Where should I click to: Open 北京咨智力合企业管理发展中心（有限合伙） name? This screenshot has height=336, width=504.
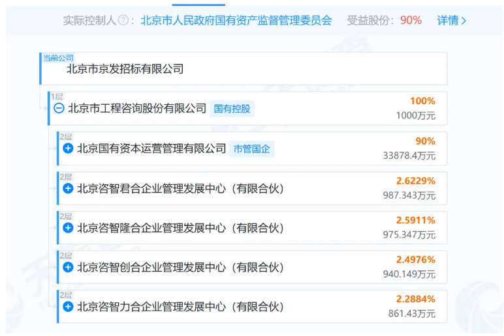coord(181,307)
